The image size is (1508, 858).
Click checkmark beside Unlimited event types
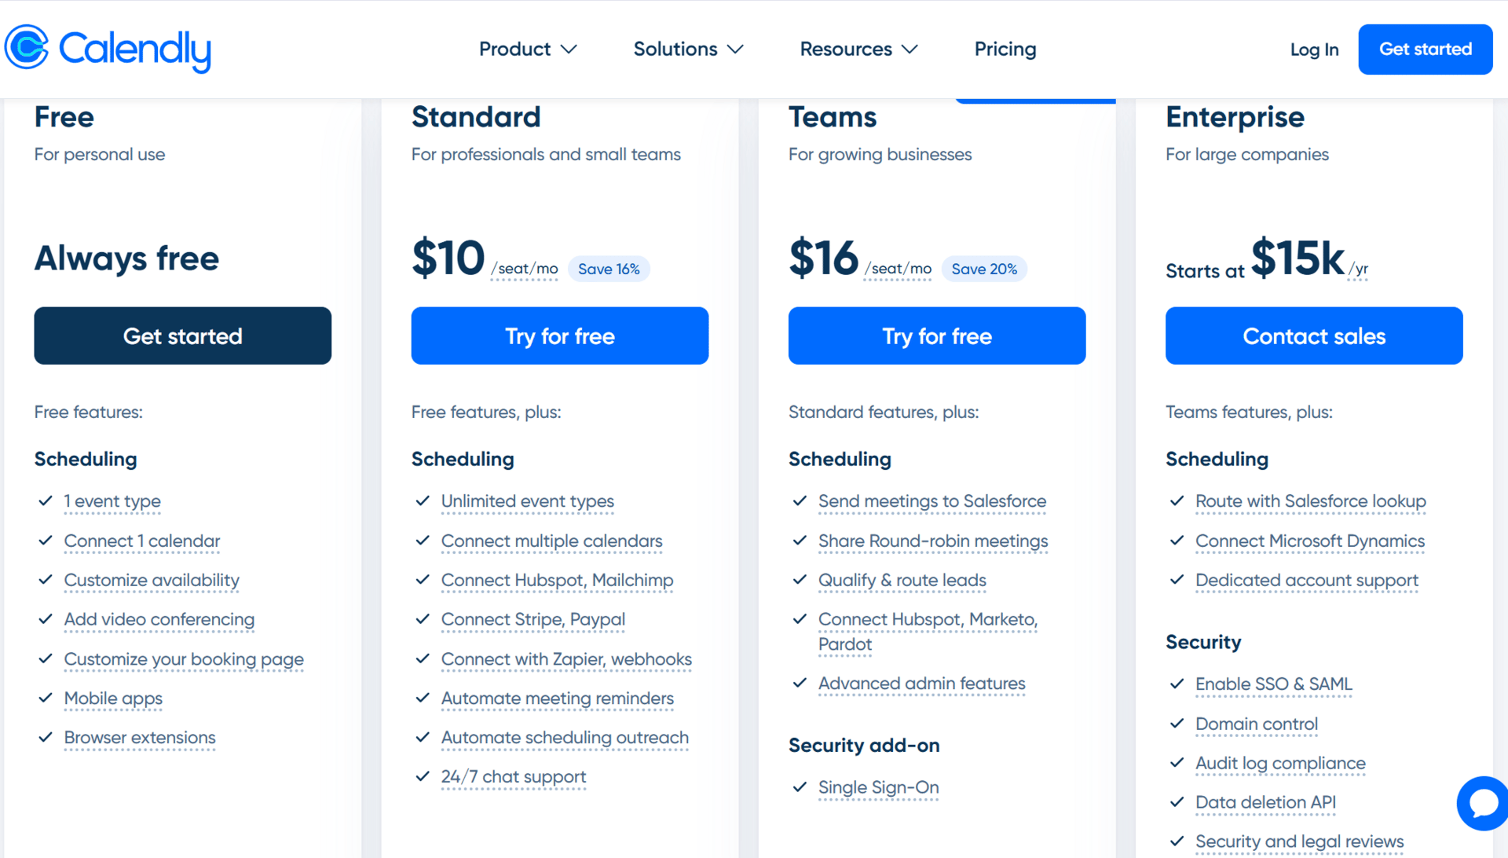423,500
